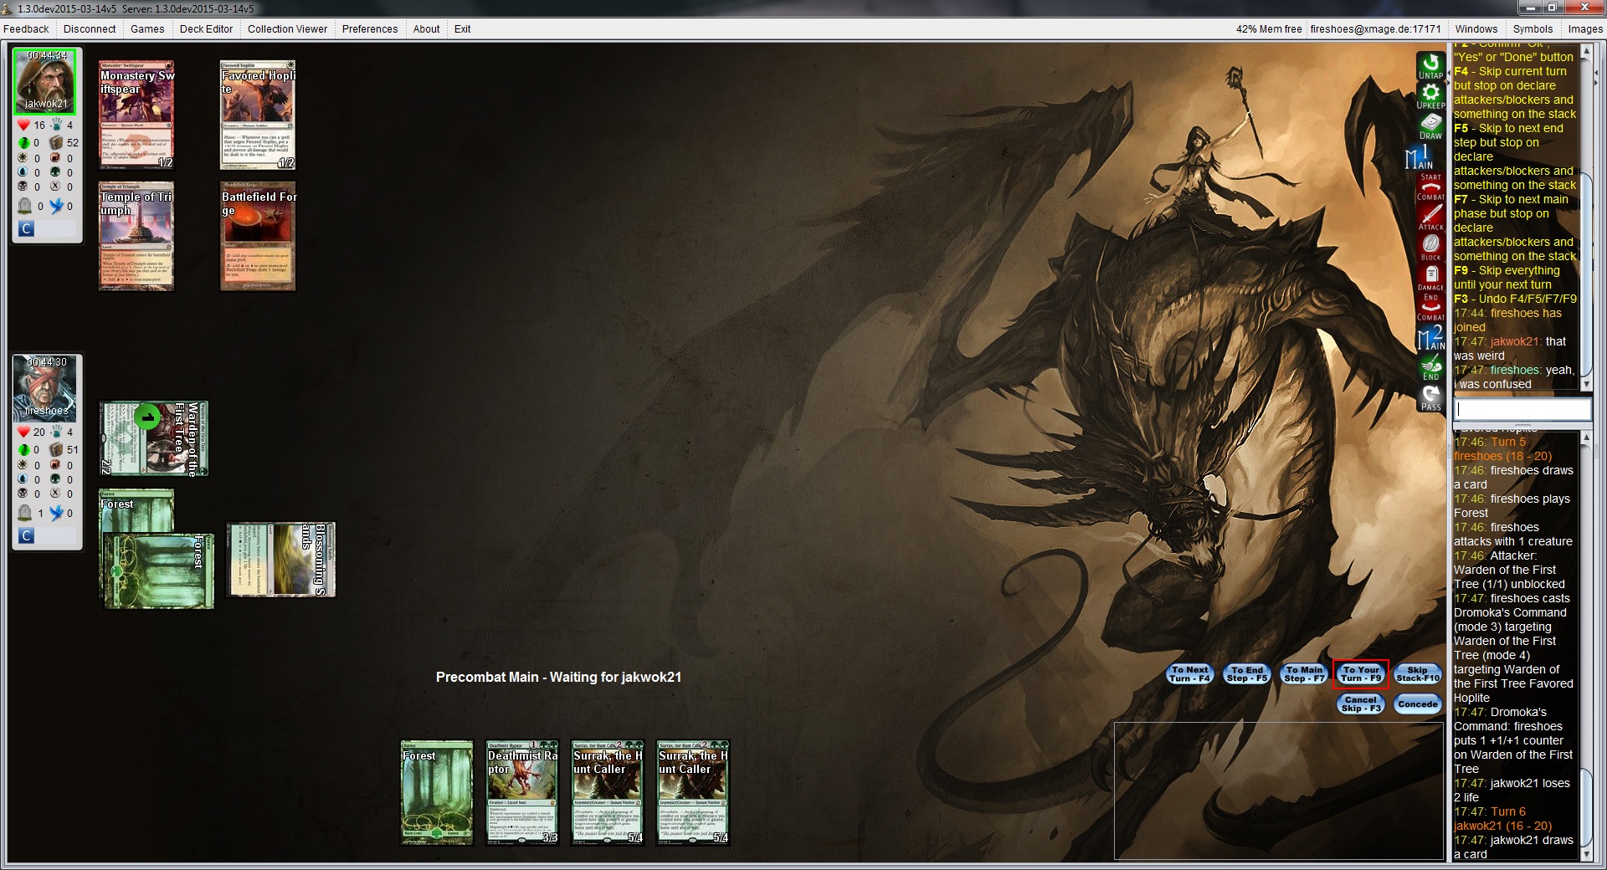Viewport: 1607px width, 870px height.
Task: Open the Windows menu
Action: pyautogui.click(x=1476, y=28)
